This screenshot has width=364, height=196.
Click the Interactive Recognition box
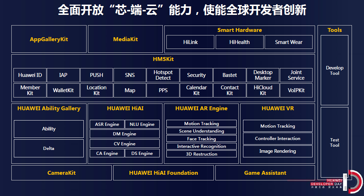coord(202,146)
